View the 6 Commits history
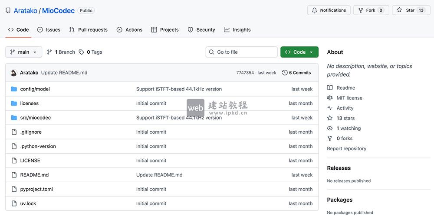This screenshot has width=434, height=216. 296,73
